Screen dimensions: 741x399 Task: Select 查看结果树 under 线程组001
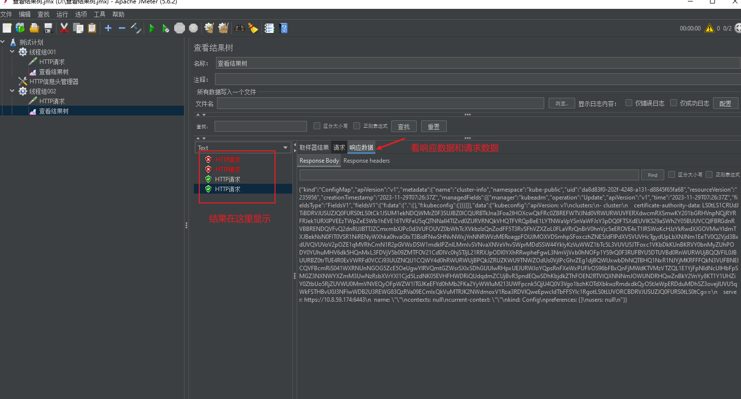pyautogui.click(x=54, y=72)
